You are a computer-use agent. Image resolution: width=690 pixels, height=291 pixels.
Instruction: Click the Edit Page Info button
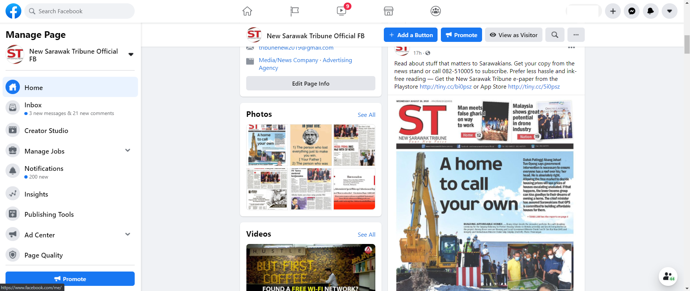311,83
